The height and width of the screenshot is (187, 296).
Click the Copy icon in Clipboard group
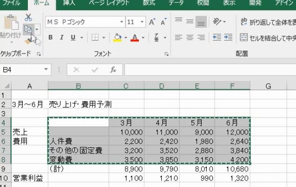click(x=28, y=29)
